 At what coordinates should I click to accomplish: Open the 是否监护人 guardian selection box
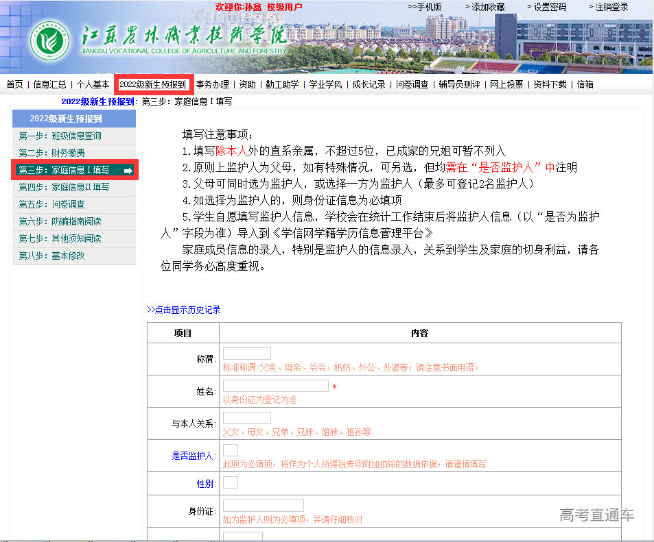tap(231, 450)
